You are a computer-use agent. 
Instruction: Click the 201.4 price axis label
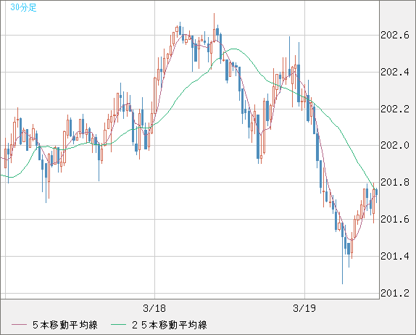395,256
